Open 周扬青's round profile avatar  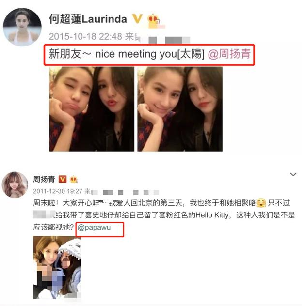click(15, 184)
